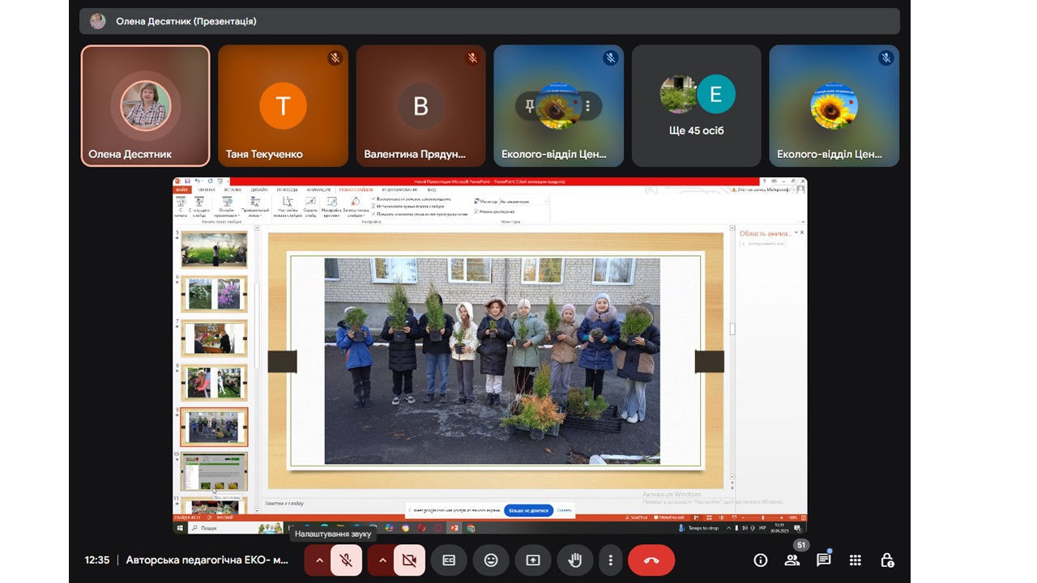Open host controls lock icon
Screen dimensions: 1037x583
887,560
